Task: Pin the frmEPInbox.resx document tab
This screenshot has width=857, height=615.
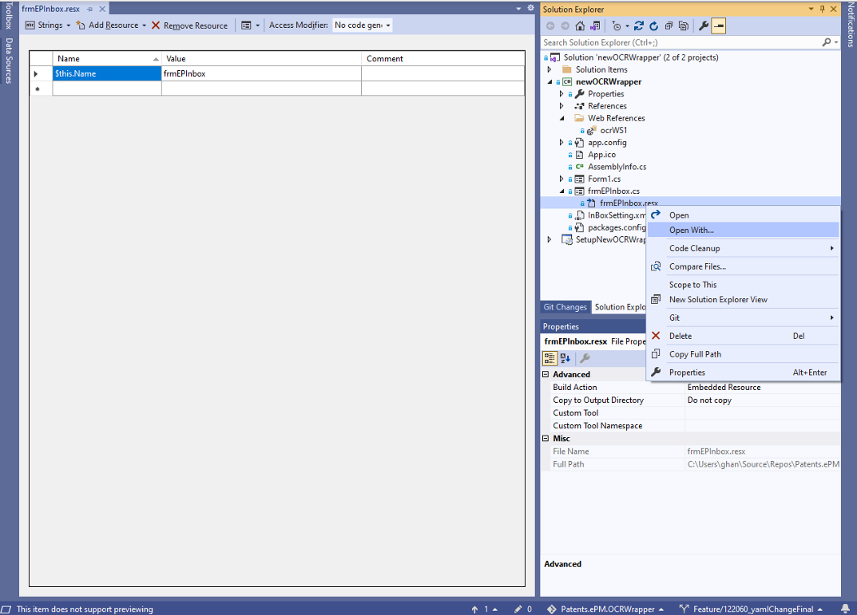Action: pyautogui.click(x=90, y=9)
